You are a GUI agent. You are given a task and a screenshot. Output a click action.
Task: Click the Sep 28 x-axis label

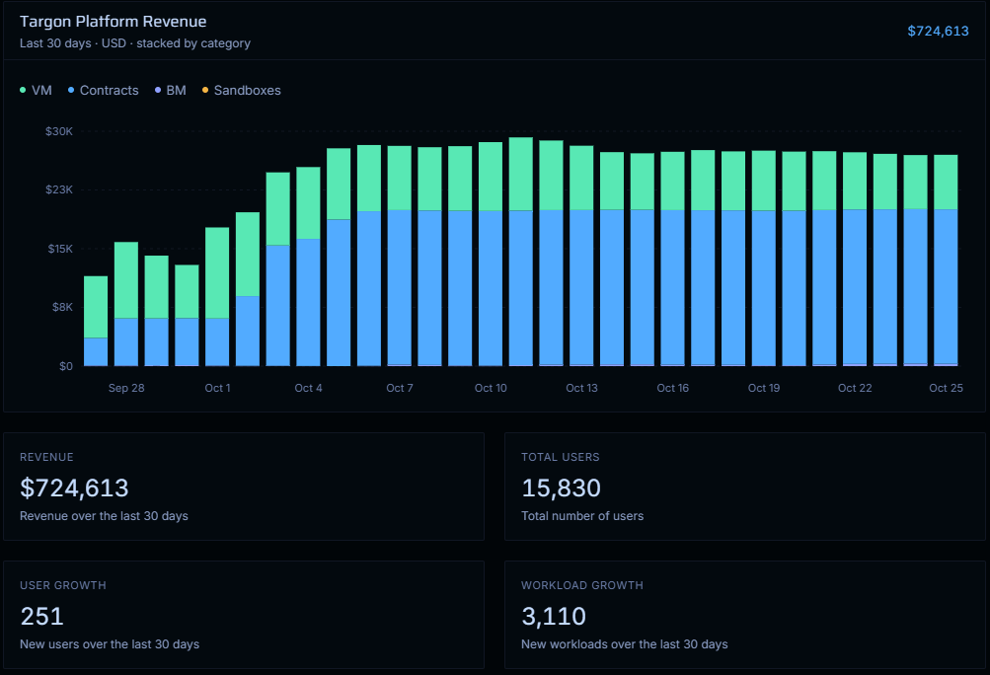[x=126, y=388]
